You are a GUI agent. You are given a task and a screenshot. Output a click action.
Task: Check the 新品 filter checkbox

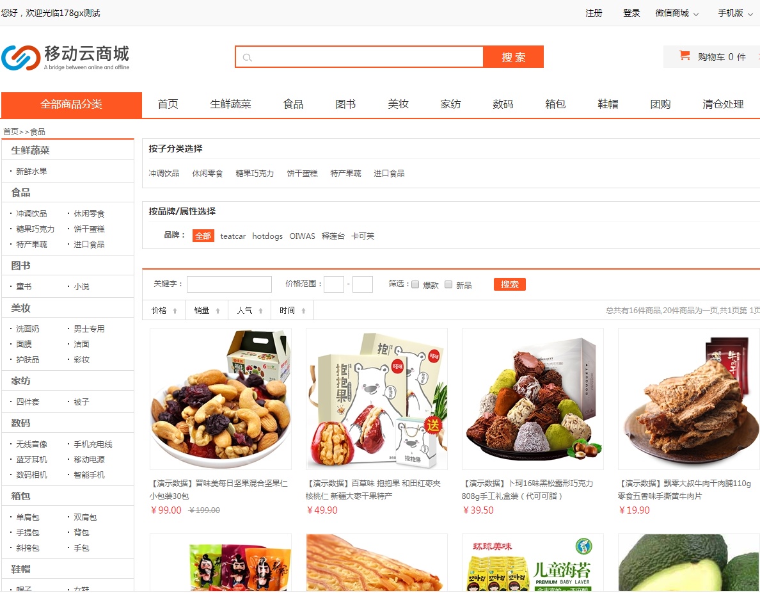pos(448,284)
